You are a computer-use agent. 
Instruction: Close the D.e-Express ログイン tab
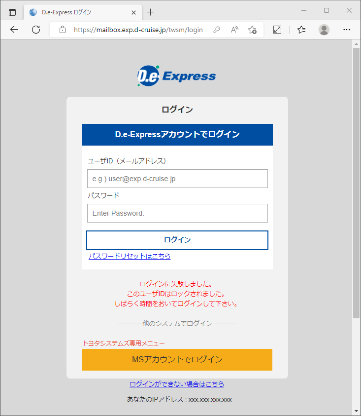[133, 12]
